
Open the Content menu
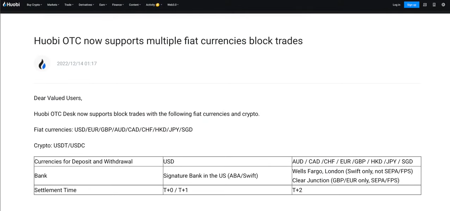coord(135,5)
